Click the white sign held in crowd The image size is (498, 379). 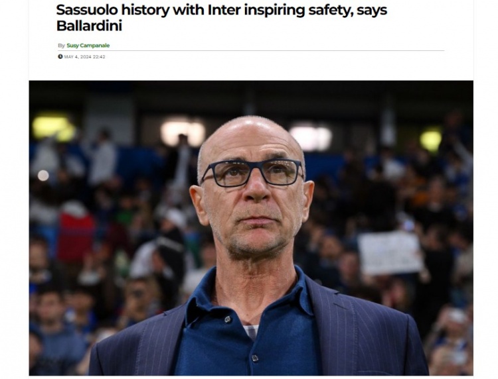coord(390,253)
